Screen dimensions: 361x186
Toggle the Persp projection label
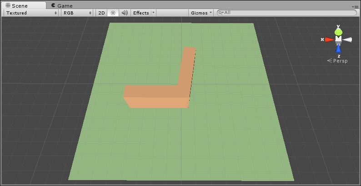click(x=340, y=61)
